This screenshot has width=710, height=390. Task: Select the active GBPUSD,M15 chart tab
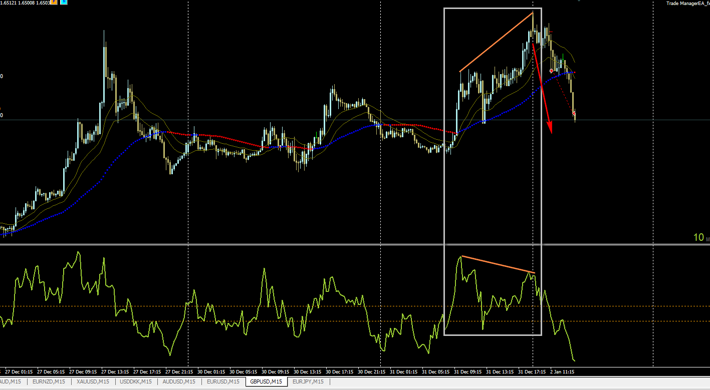267,381
